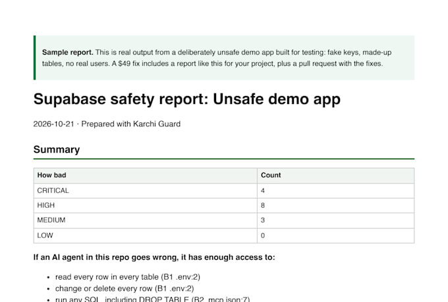Click 'Prepared with Karchi Guard' text
The image size is (448, 302).
click(x=131, y=124)
